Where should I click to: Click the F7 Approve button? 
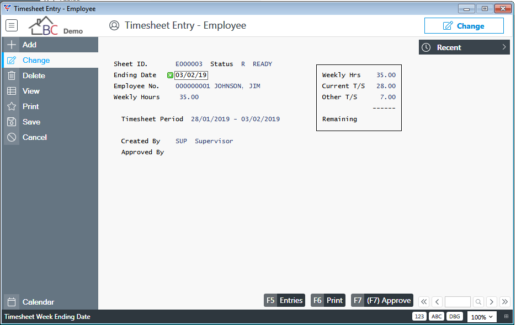[382, 300]
